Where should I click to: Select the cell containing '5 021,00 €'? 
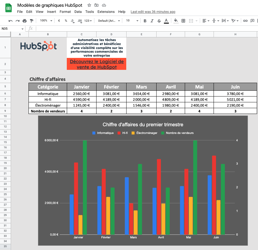(235, 100)
